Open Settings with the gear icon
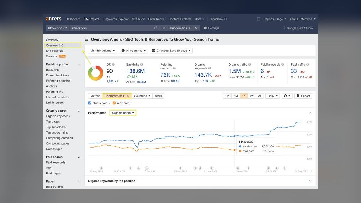This screenshot has width=361, height=203. (211, 28)
